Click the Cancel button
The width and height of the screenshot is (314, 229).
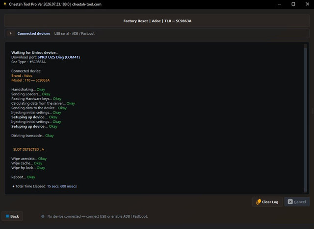[297, 202]
